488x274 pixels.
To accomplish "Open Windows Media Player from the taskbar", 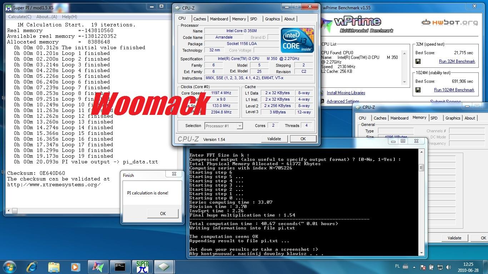I will (75, 267).
